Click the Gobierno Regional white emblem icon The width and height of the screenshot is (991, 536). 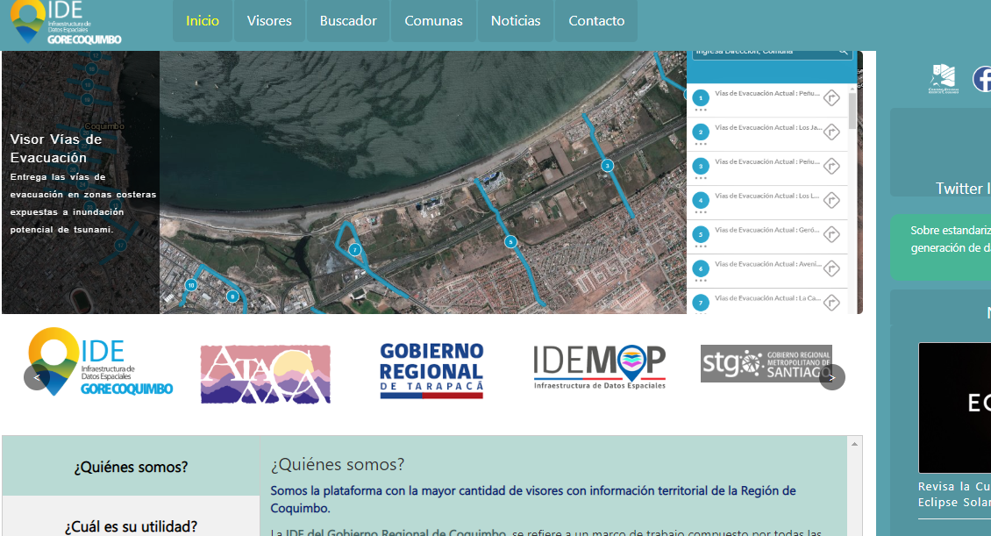point(943,78)
